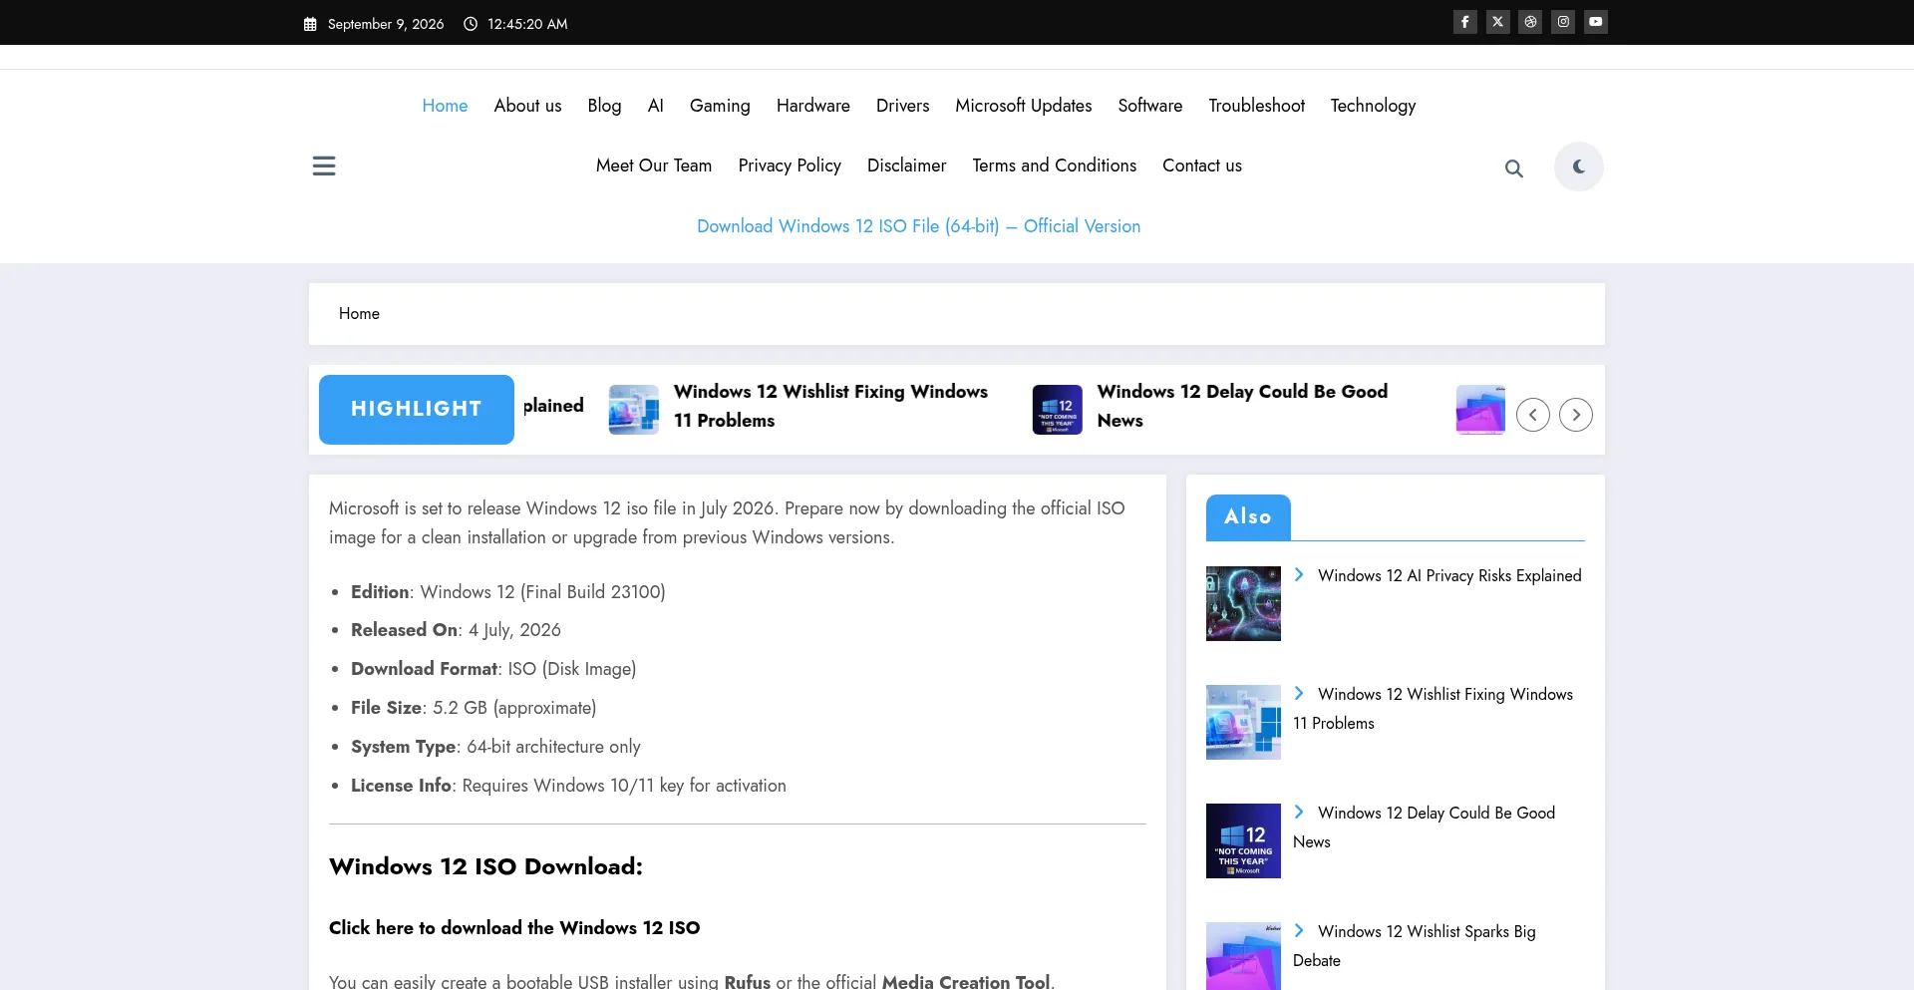Open the Disclaimer page
The width and height of the screenshot is (1914, 990).
coord(906,165)
